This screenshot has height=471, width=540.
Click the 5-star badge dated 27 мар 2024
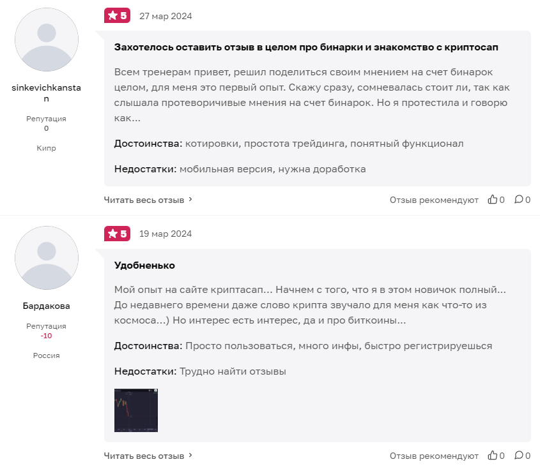pos(117,16)
